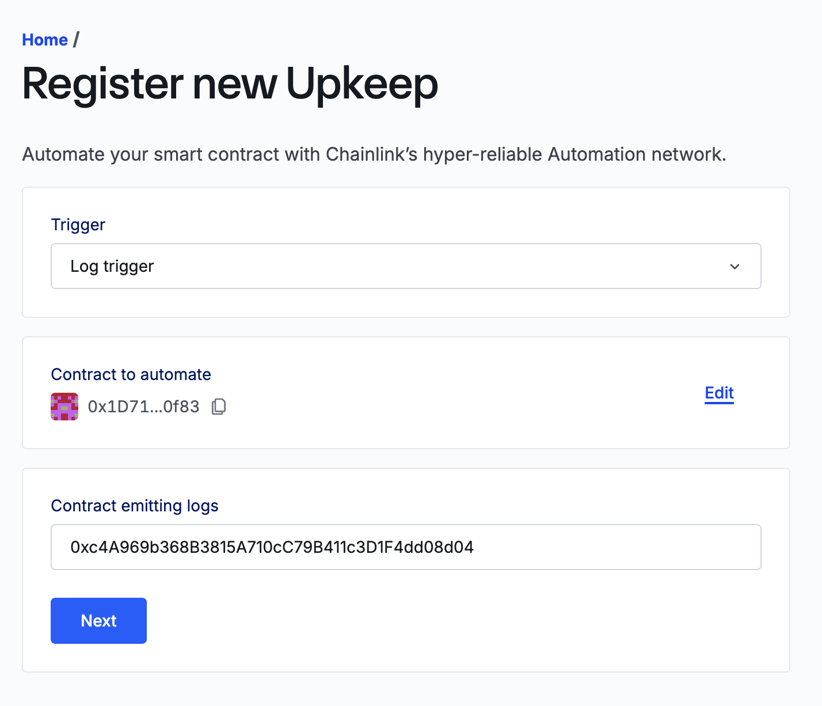Click the truncated address 0x1D71...0f83 text
The image size is (822, 706).
click(x=143, y=407)
